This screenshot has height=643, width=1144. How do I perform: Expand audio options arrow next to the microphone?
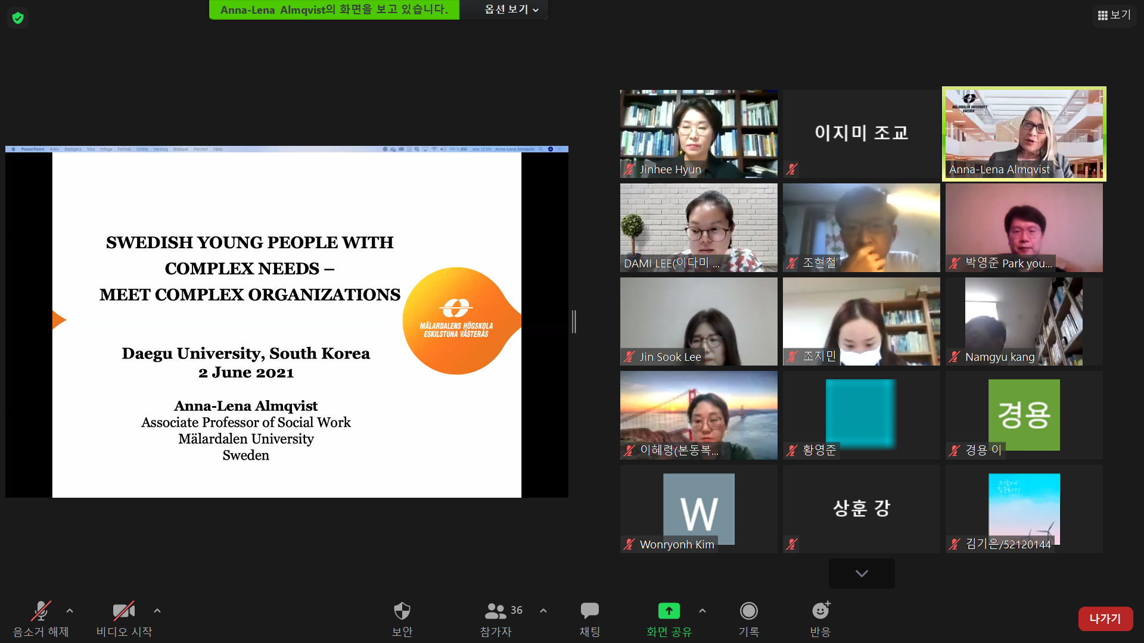click(70, 611)
